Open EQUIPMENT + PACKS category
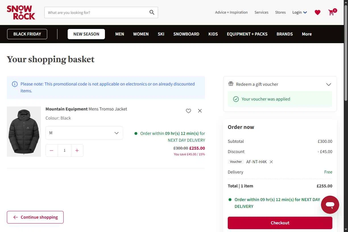348x232 pixels. (x=247, y=34)
